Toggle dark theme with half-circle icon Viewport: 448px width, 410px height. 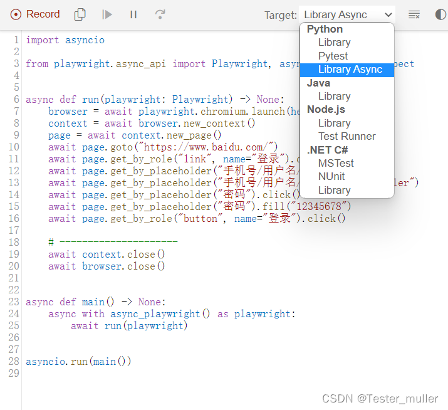click(x=440, y=14)
